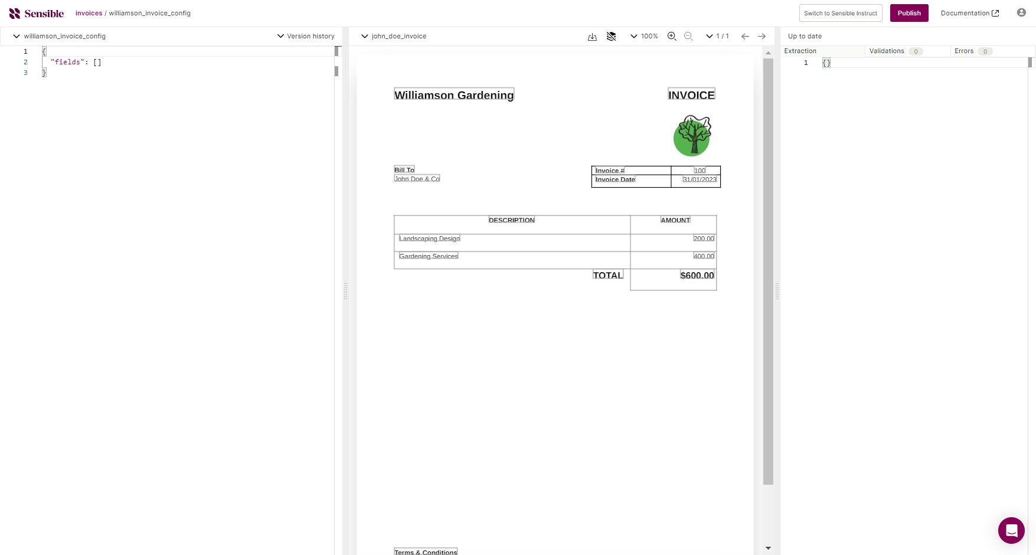Click the Landscaping Design row text
1036x555 pixels.
pos(429,239)
